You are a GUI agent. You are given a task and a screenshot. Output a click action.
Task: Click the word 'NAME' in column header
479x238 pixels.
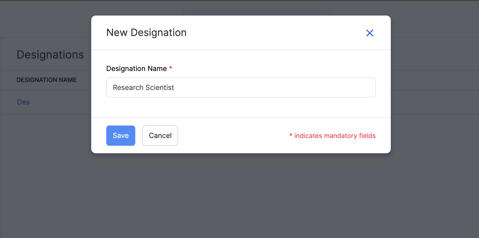click(x=68, y=80)
